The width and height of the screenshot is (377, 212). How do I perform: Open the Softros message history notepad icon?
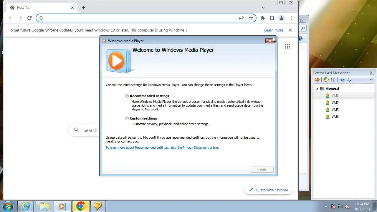point(333,79)
